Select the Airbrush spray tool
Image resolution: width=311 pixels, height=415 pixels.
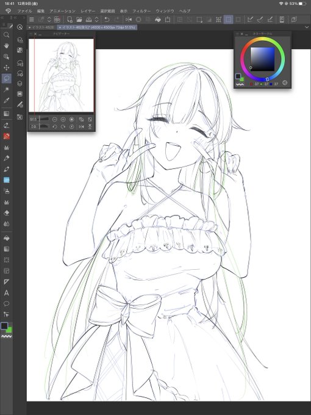point(7,191)
